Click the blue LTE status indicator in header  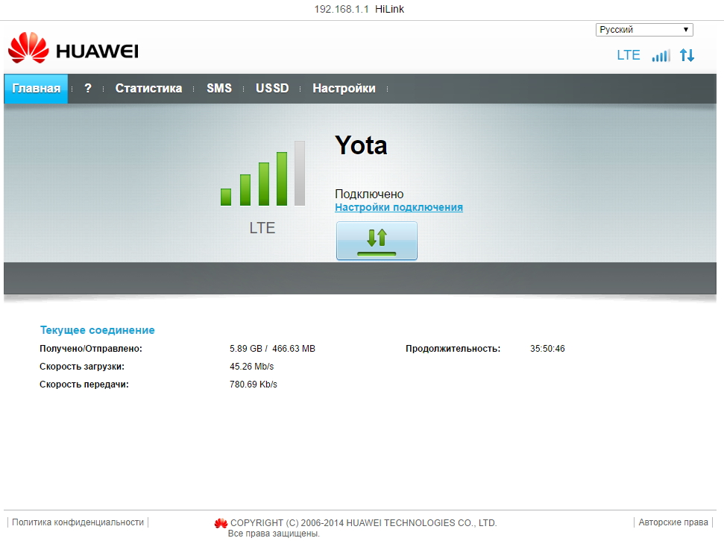click(x=629, y=55)
